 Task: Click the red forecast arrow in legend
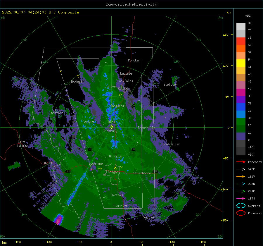click(241, 162)
